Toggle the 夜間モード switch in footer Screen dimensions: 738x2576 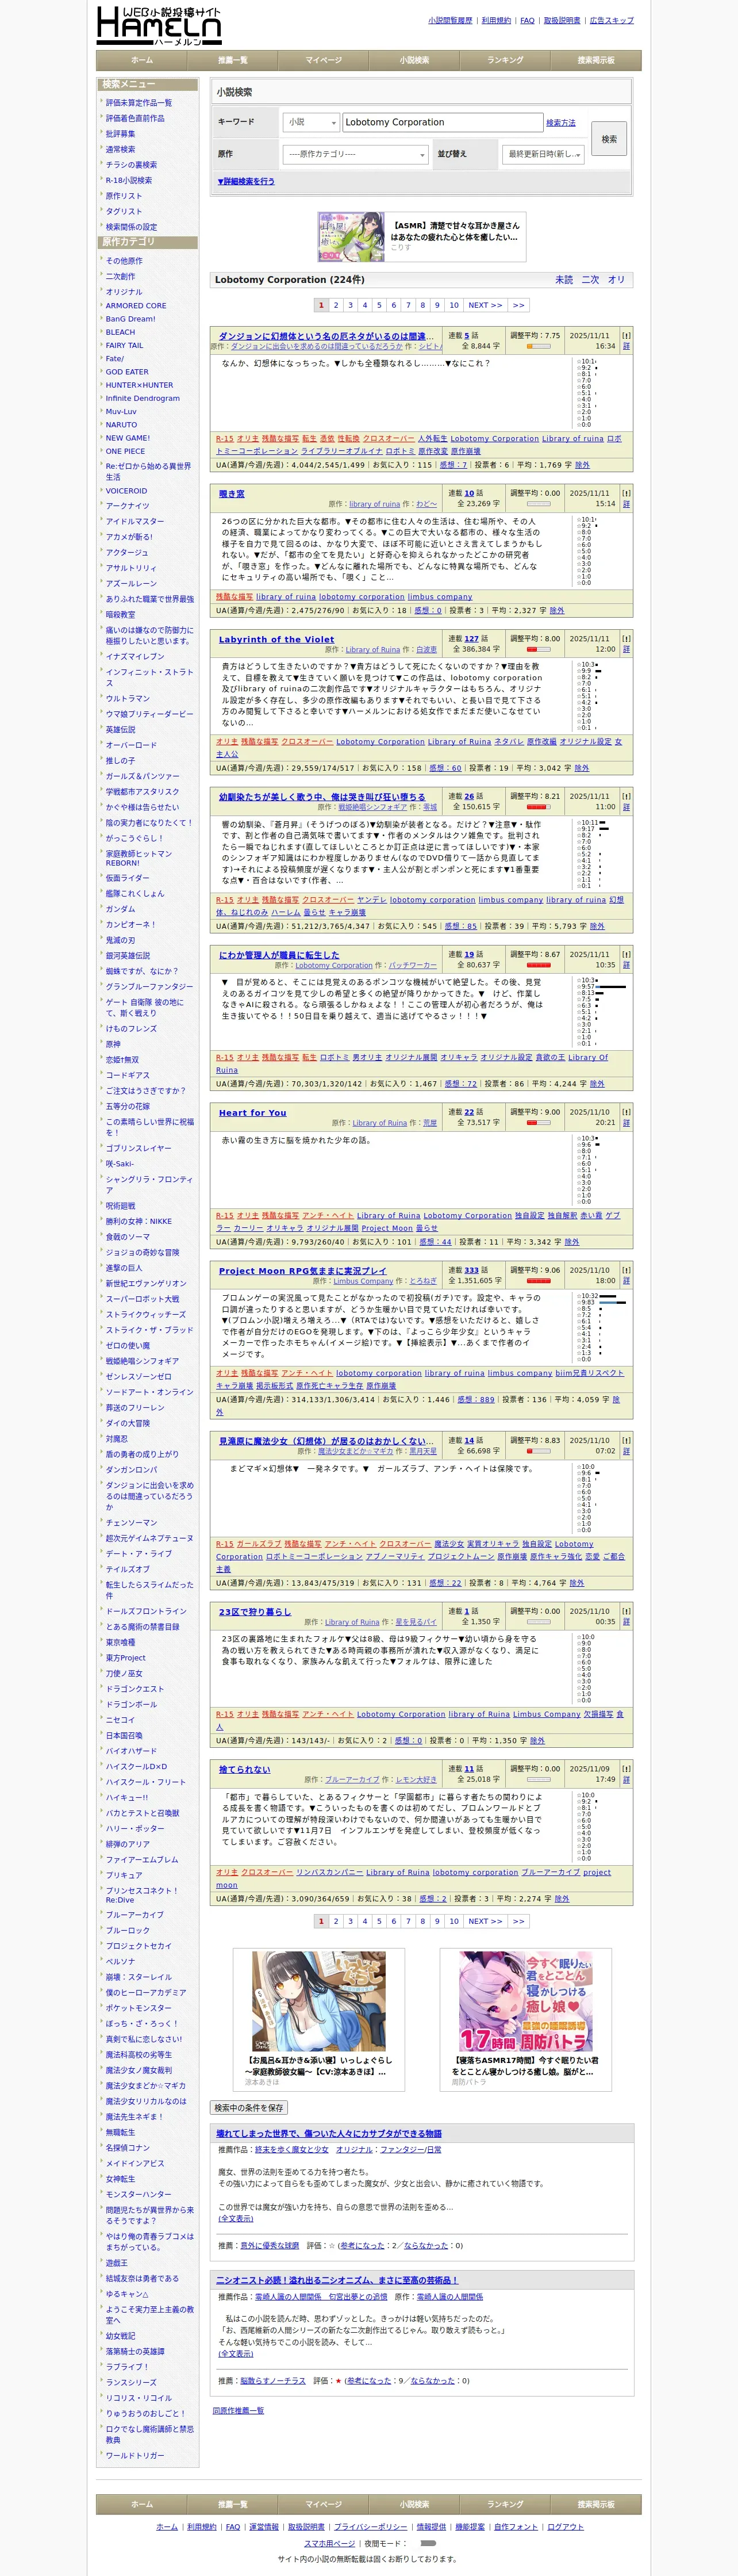428,2542
